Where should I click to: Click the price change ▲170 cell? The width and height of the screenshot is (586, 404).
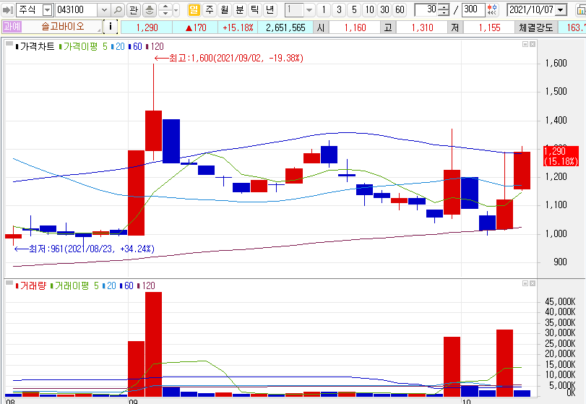tap(196, 27)
